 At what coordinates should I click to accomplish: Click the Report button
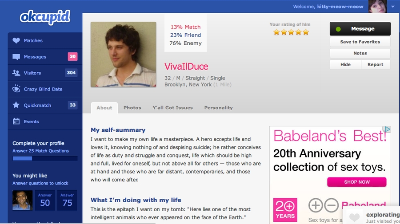click(x=375, y=64)
